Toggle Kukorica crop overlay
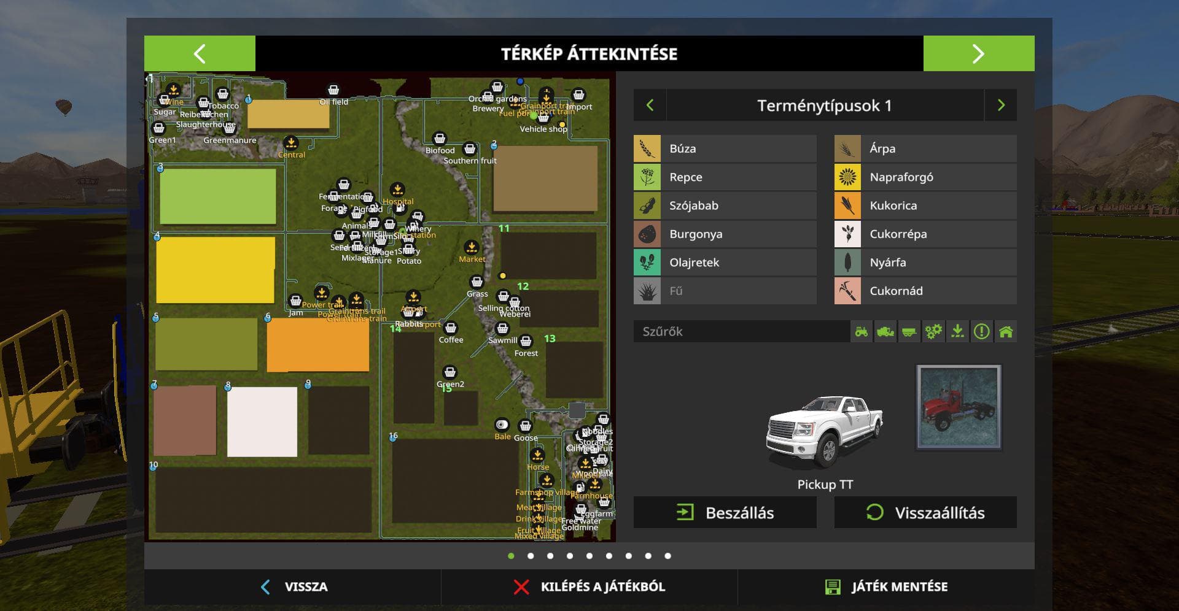This screenshot has height=611, width=1179. pyautogui.click(x=925, y=206)
